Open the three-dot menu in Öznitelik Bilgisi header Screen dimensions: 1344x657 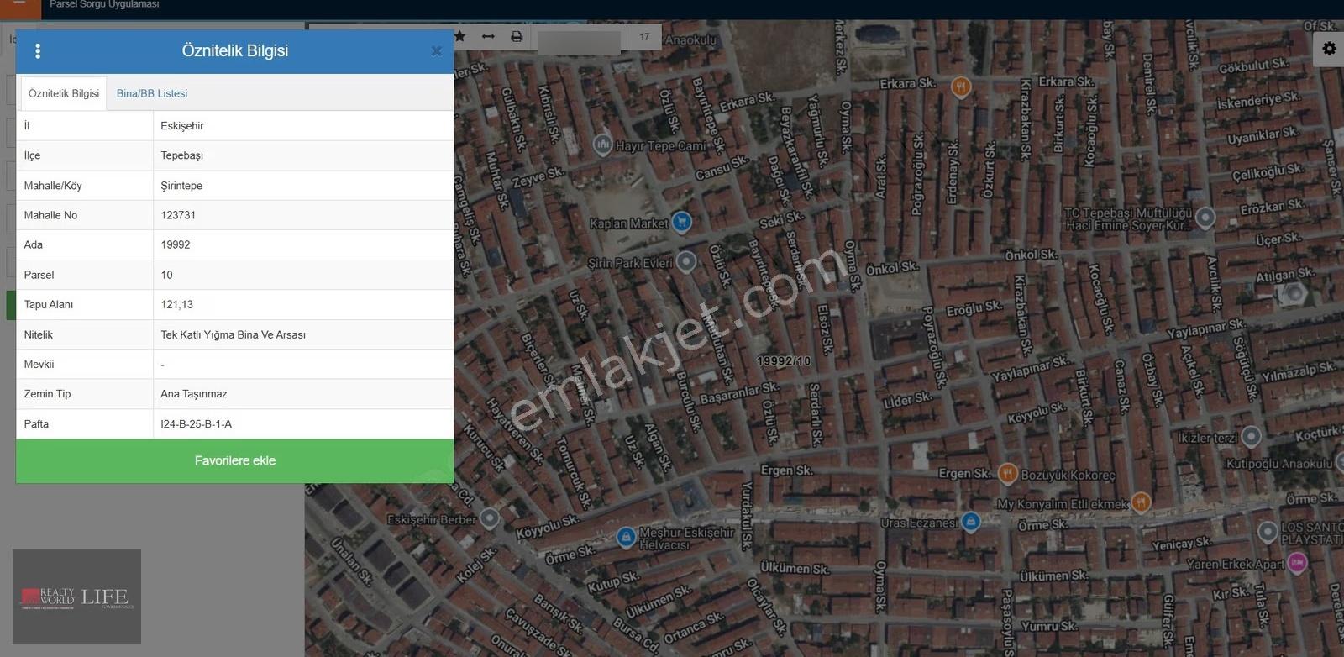38,50
